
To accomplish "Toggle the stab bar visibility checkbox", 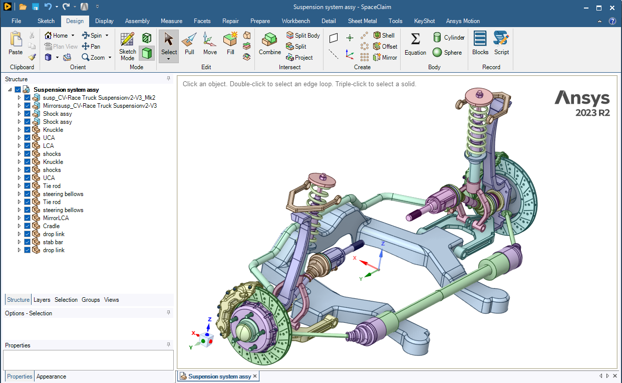I will point(28,242).
